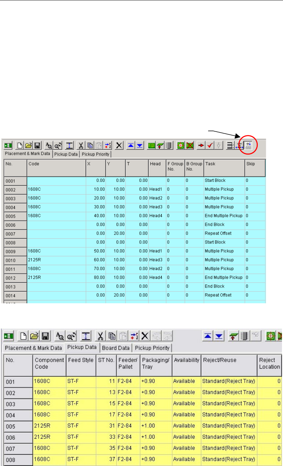283x466 pixels.
Task: Click the blue up-arrow icon in the lower toolbar
Action: tap(208, 337)
